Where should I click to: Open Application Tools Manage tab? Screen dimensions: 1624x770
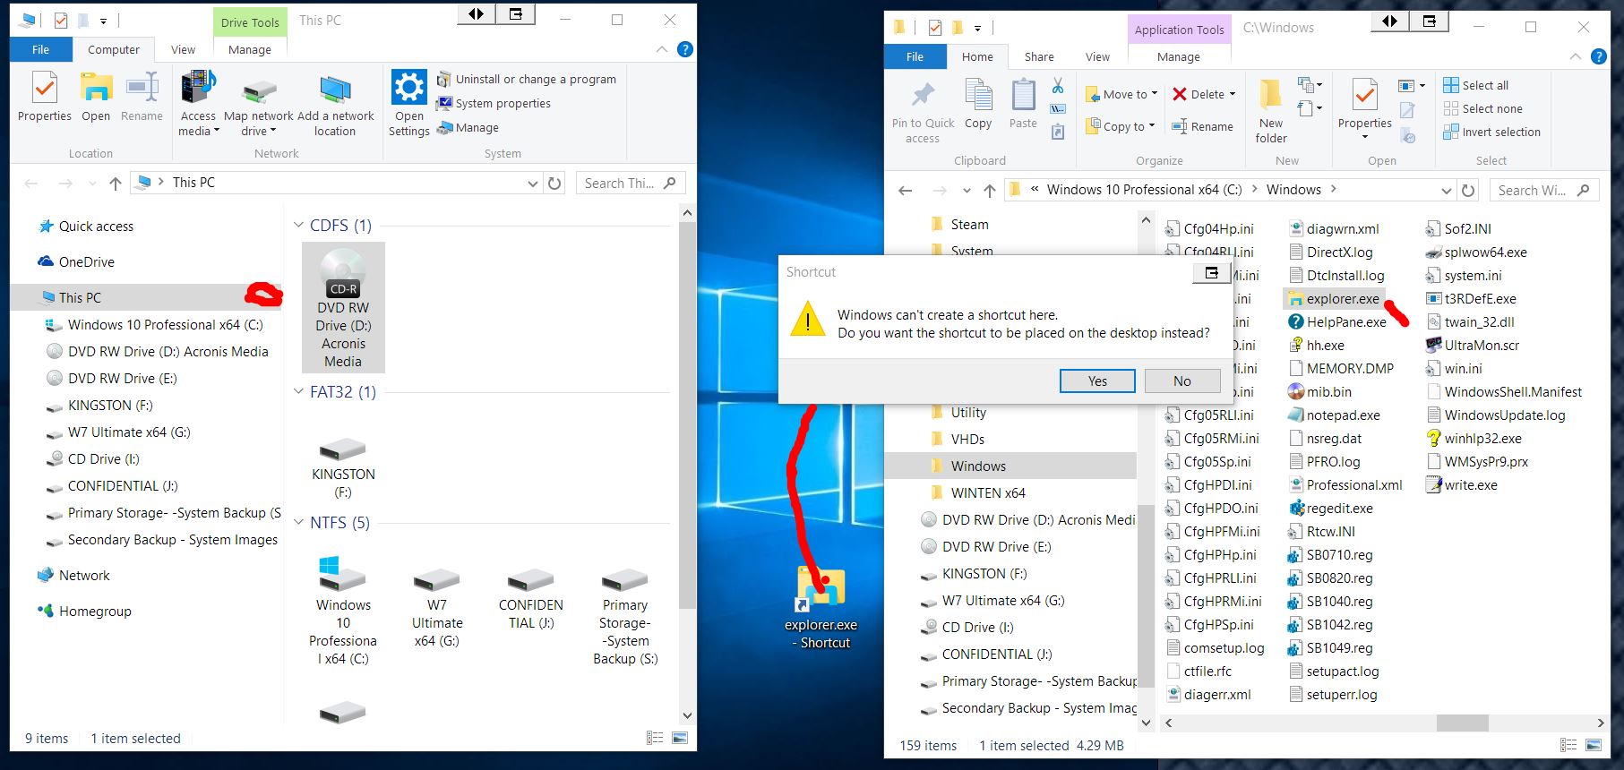1179,56
